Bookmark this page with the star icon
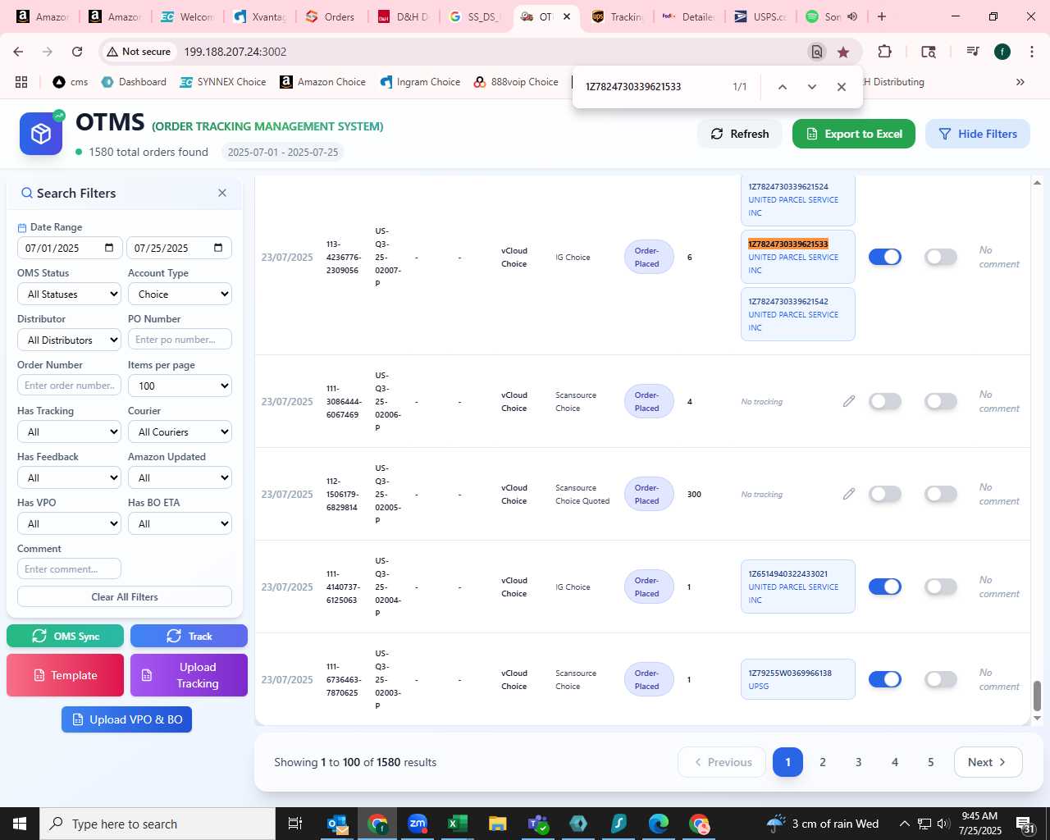 (843, 52)
